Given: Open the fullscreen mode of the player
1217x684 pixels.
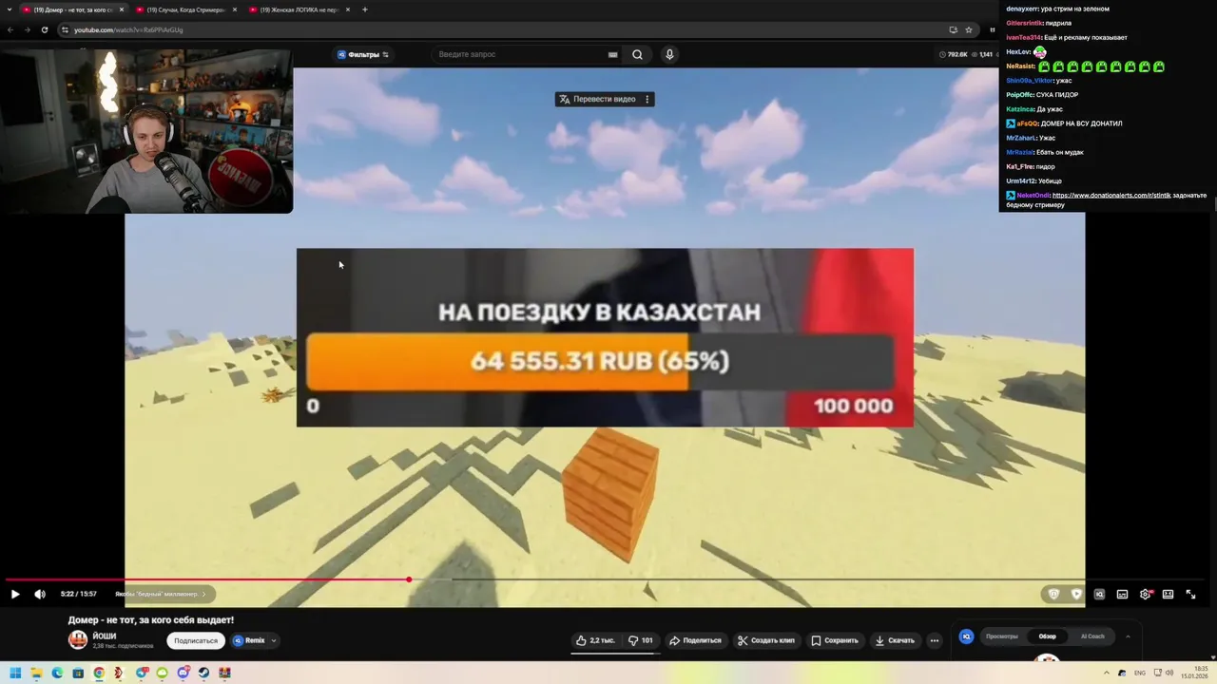Looking at the screenshot, I should point(1190,594).
